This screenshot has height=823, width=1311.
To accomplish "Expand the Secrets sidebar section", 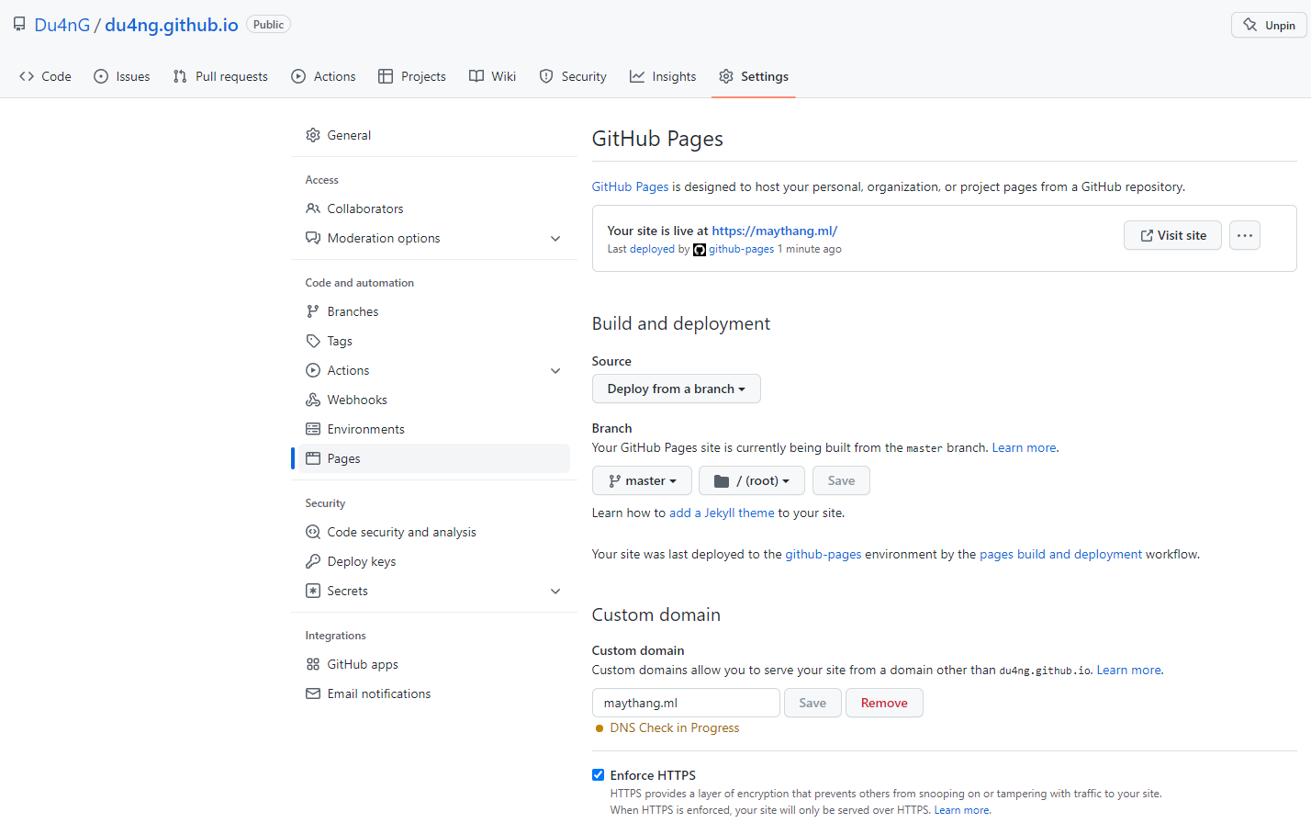I will pyautogui.click(x=555, y=591).
